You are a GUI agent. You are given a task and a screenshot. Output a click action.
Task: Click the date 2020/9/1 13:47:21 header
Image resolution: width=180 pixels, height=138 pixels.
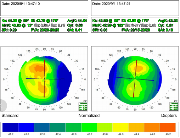[x=111, y=4]
